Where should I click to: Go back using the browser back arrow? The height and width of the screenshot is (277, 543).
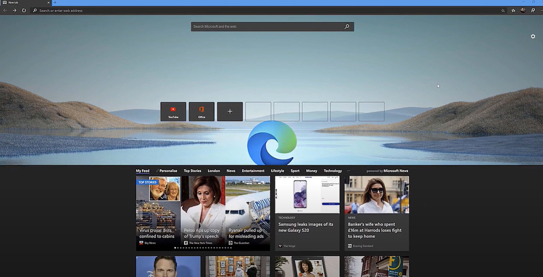point(5,10)
